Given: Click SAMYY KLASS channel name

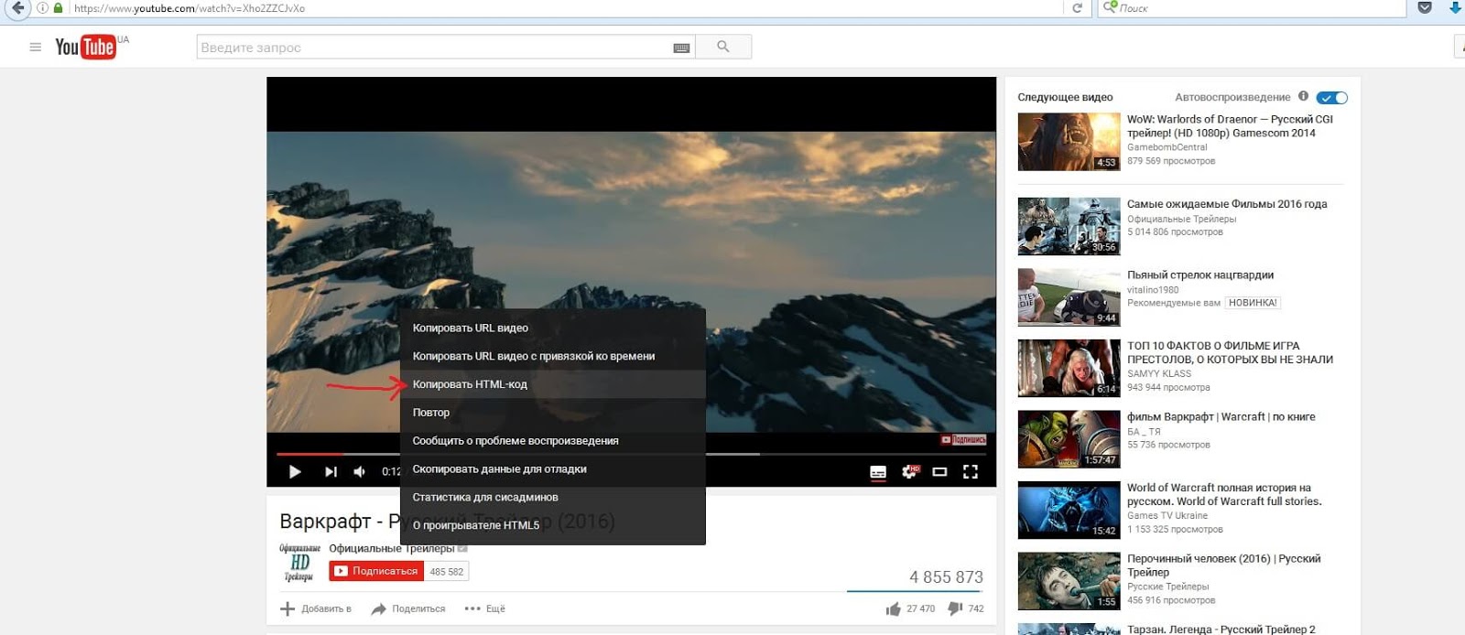Looking at the screenshot, I should pyautogui.click(x=1159, y=374).
